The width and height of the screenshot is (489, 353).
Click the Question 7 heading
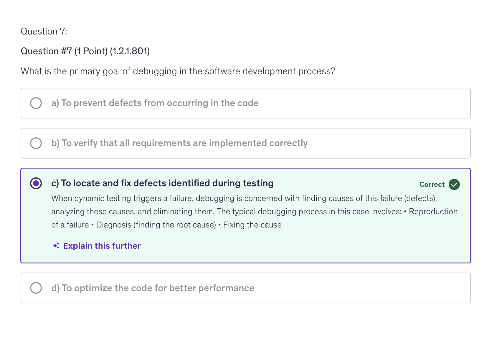click(x=44, y=31)
